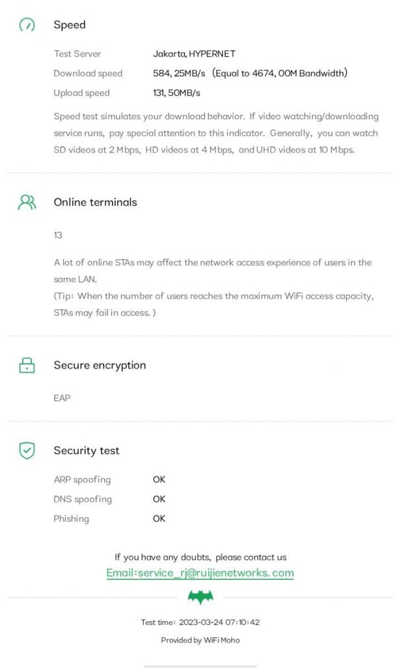
Task: Click the DNS spoofing OK result
Action: point(159,499)
